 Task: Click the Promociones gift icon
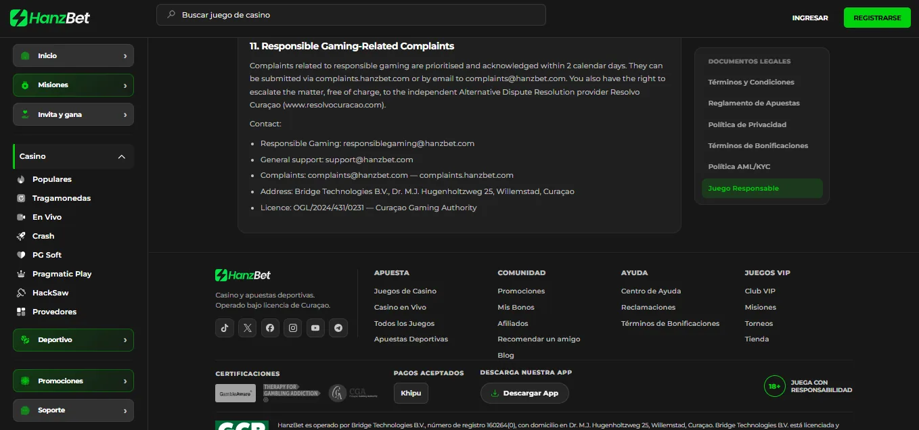click(25, 381)
